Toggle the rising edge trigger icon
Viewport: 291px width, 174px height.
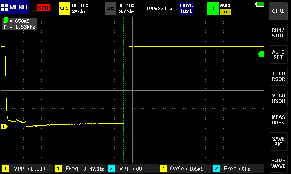point(234,12)
